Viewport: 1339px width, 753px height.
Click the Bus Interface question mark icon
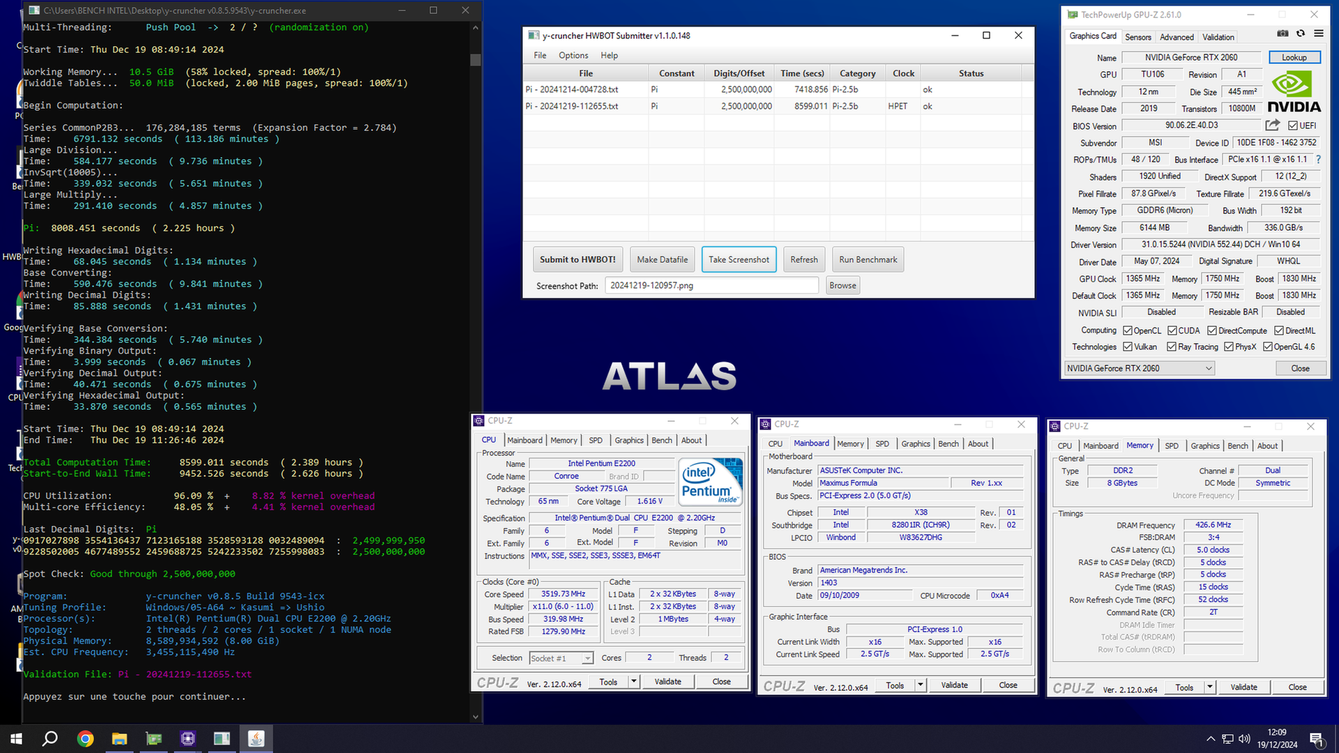(x=1318, y=160)
